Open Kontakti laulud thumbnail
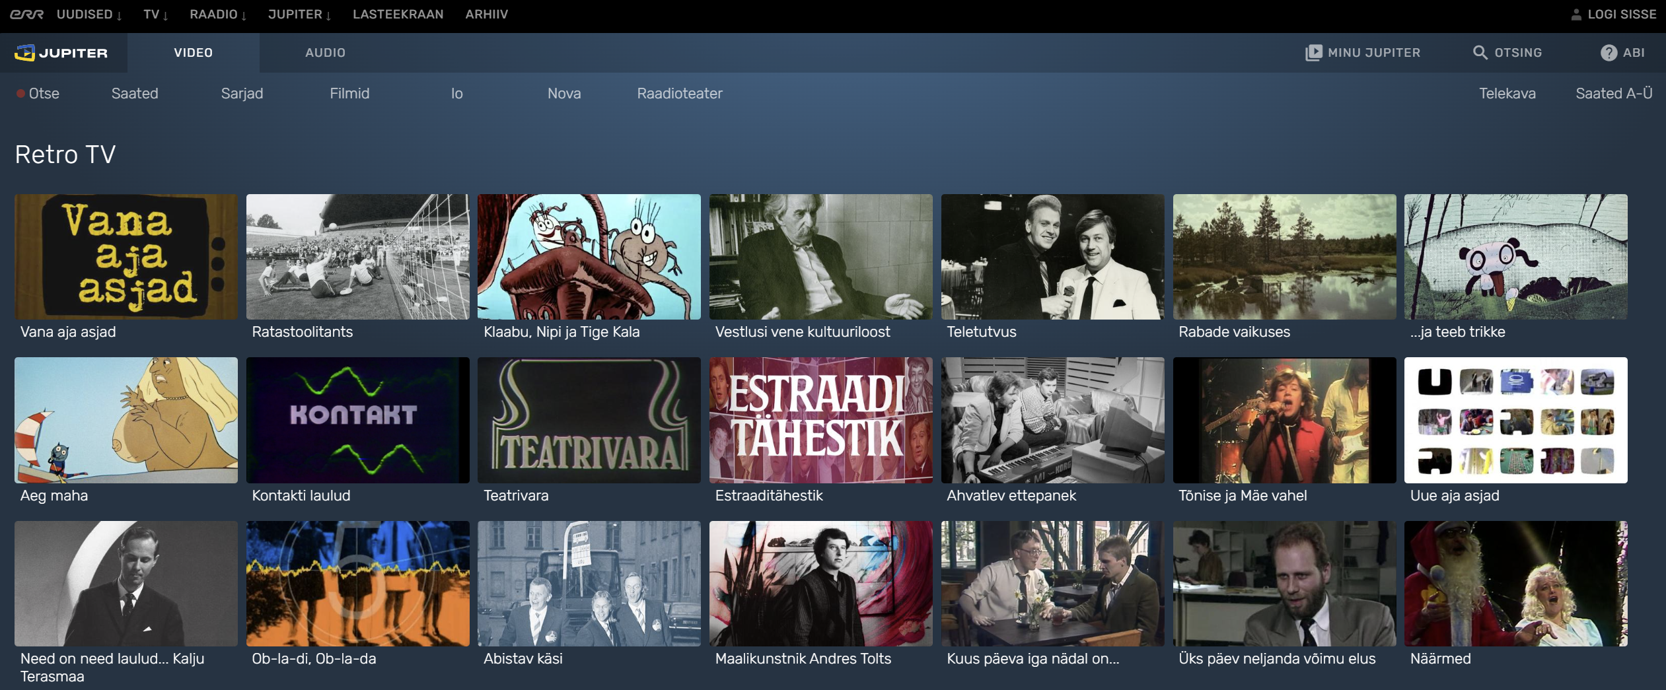1666x690 pixels. (x=358, y=420)
